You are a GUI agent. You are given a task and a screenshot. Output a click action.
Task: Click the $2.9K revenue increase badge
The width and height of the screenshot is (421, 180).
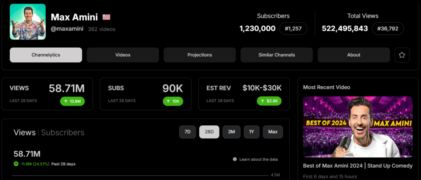point(269,101)
